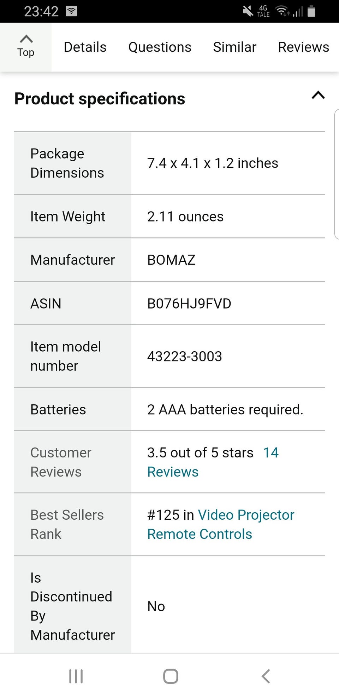Tap the side edge panel handle
Screen dimensions: 339x698
336,174
